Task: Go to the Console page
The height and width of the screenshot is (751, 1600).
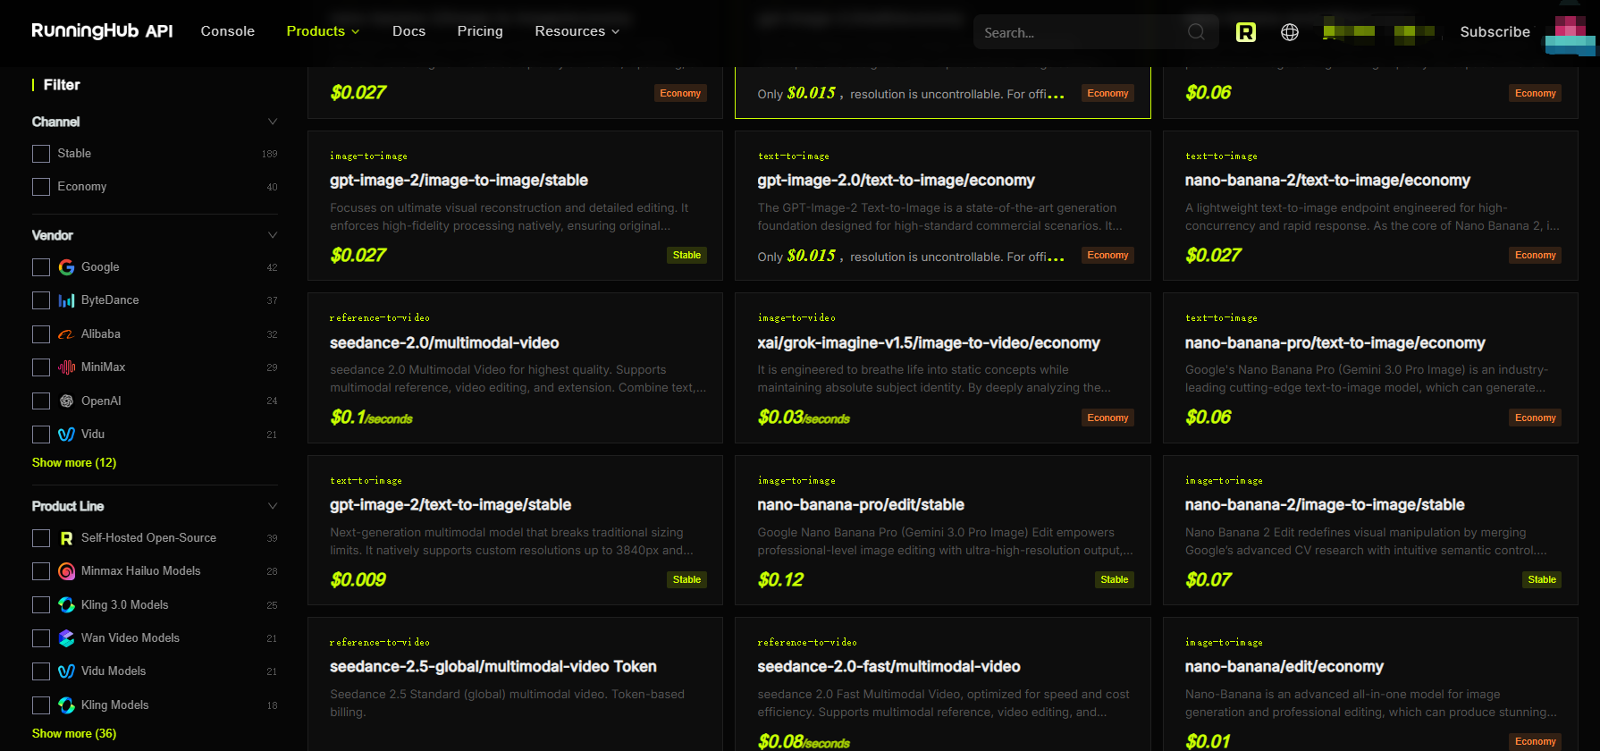Action: pos(228,31)
